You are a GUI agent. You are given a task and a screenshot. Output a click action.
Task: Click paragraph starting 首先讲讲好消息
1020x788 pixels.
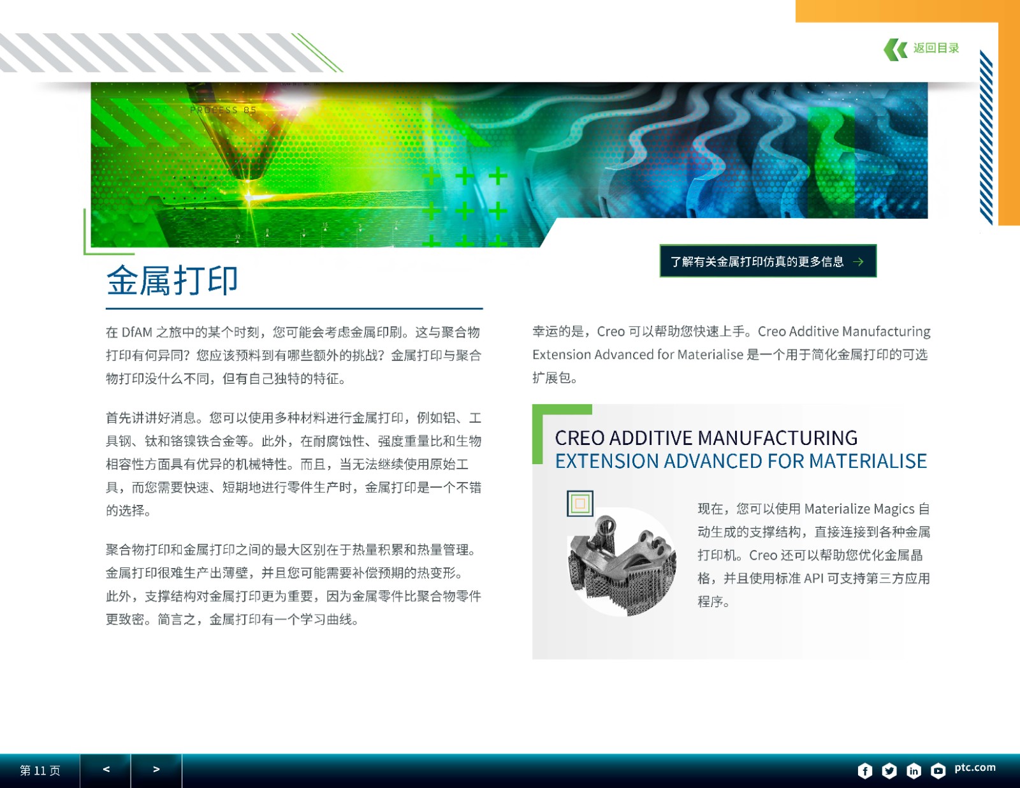point(293,464)
